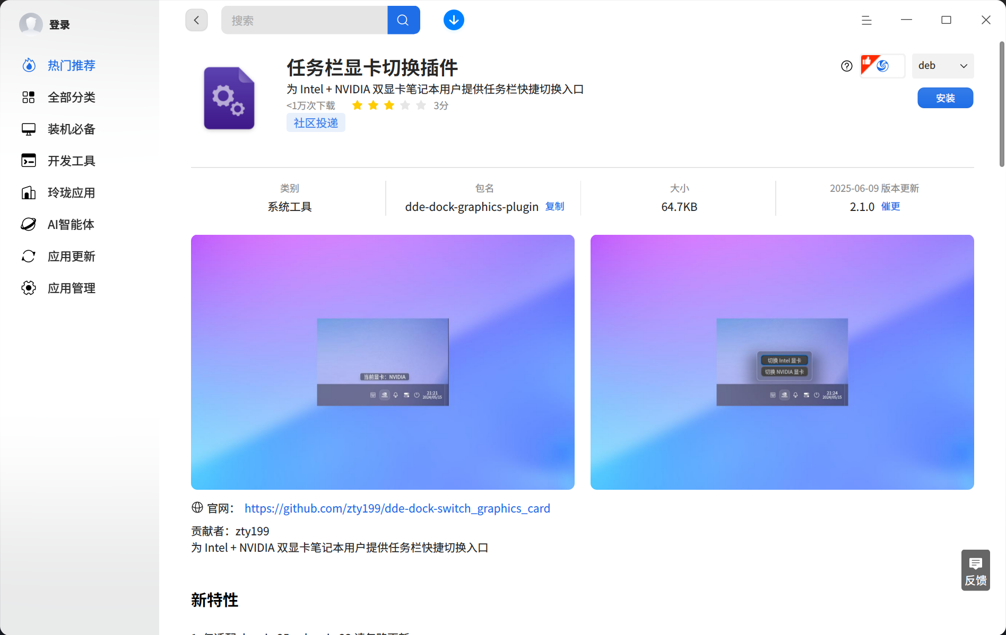Expand the deb package format dropdown

pyautogui.click(x=943, y=66)
